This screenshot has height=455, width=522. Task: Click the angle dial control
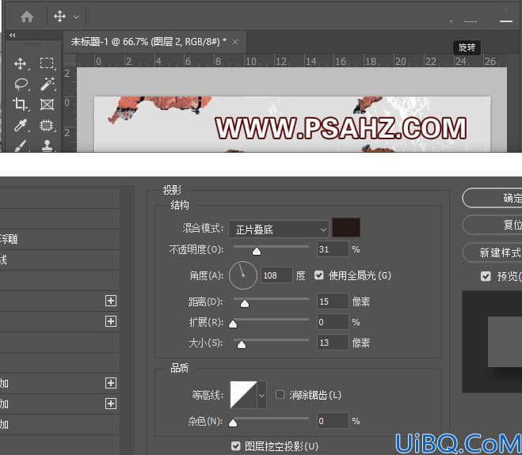243,275
